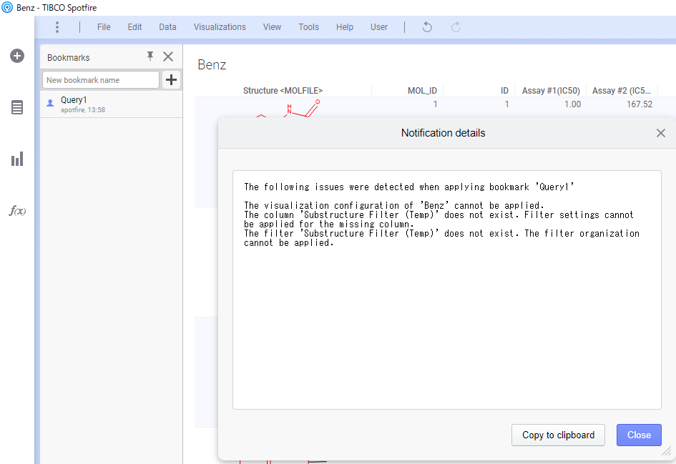Viewport: 676px width, 464px height.
Task: Open the Data menu
Action: [167, 27]
